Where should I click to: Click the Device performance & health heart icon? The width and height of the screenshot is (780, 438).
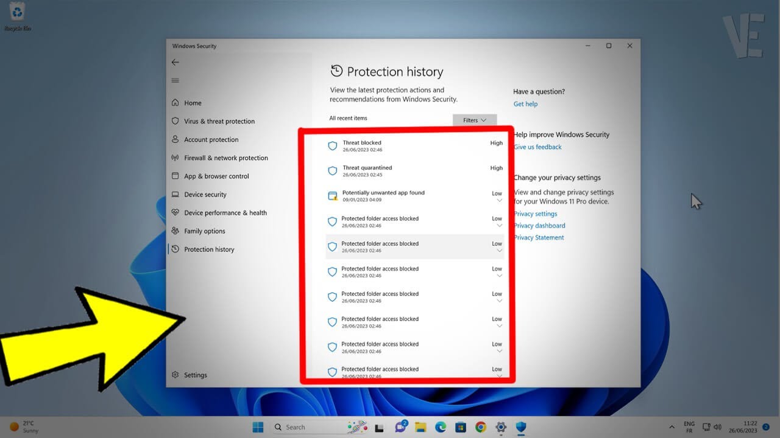[x=175, y=212]
